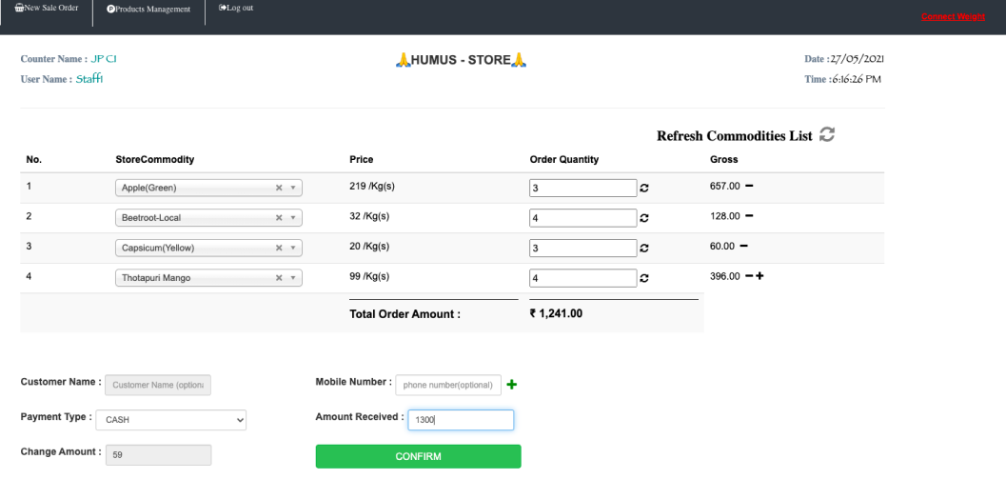
Task: Click the Refresh Commodities List icon
Action: [827, 136]
